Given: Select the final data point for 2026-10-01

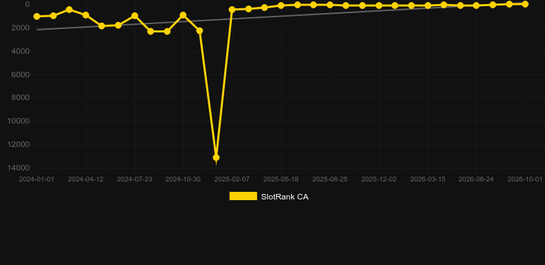Looking at the screenshot, I should [x=525, y=4].
